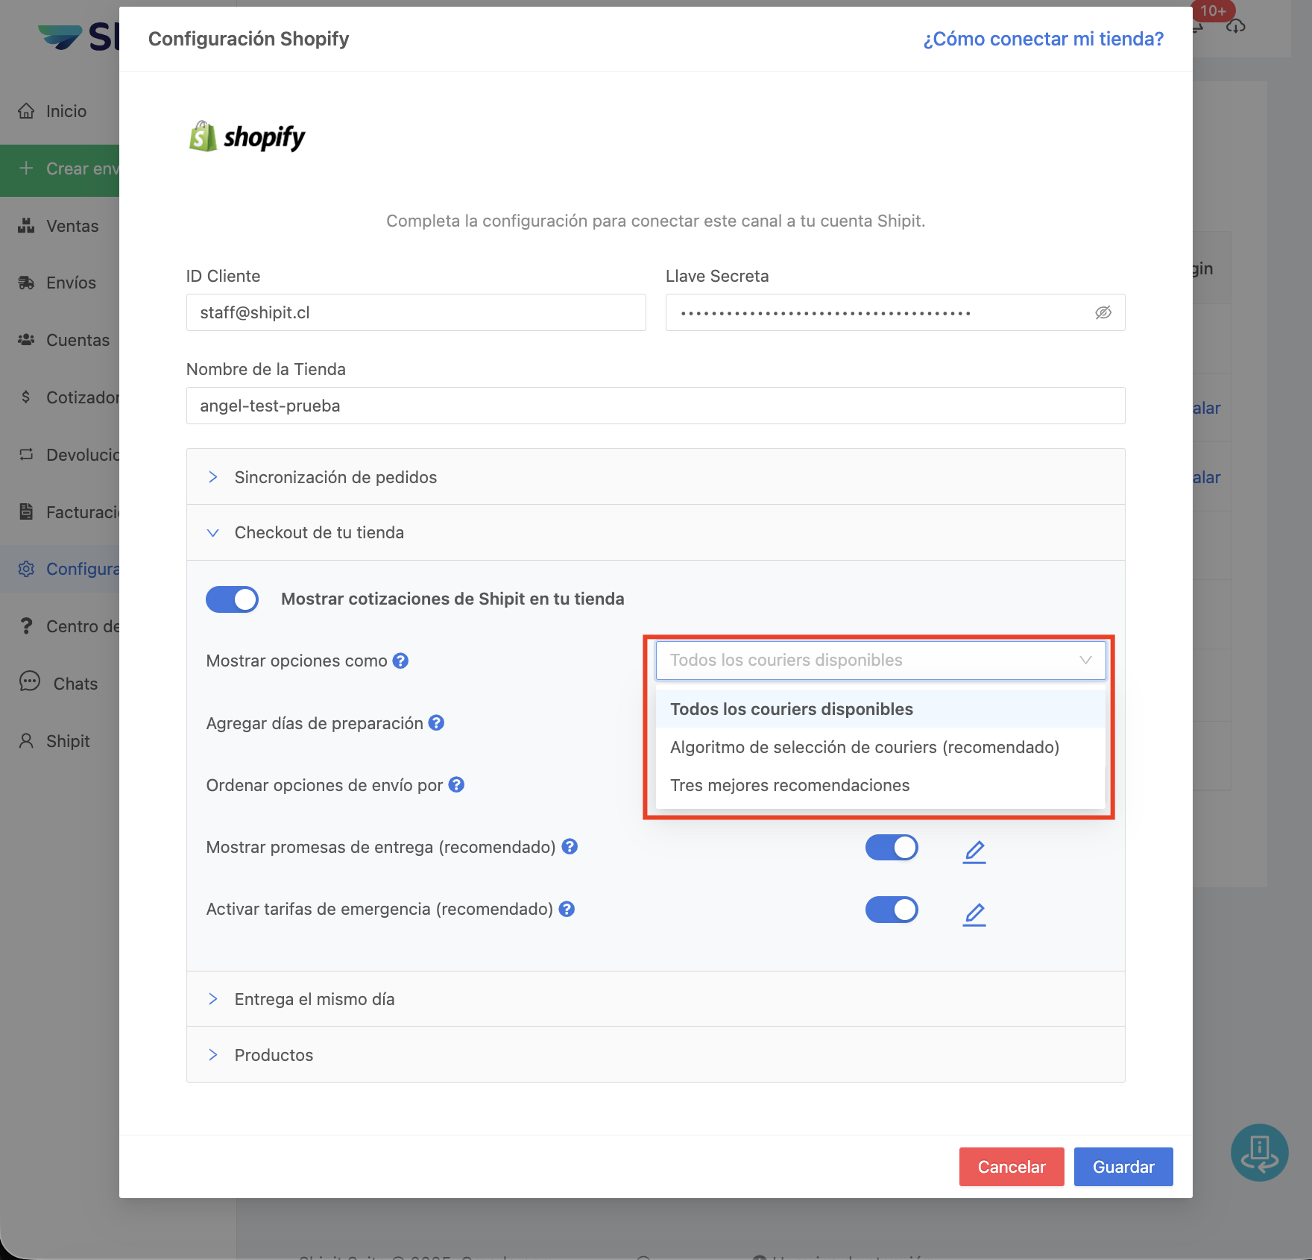Choose Tres mejores recomendaciones option
The width and height of the screenshot is (1312, 1260).
tap(789, 785)
